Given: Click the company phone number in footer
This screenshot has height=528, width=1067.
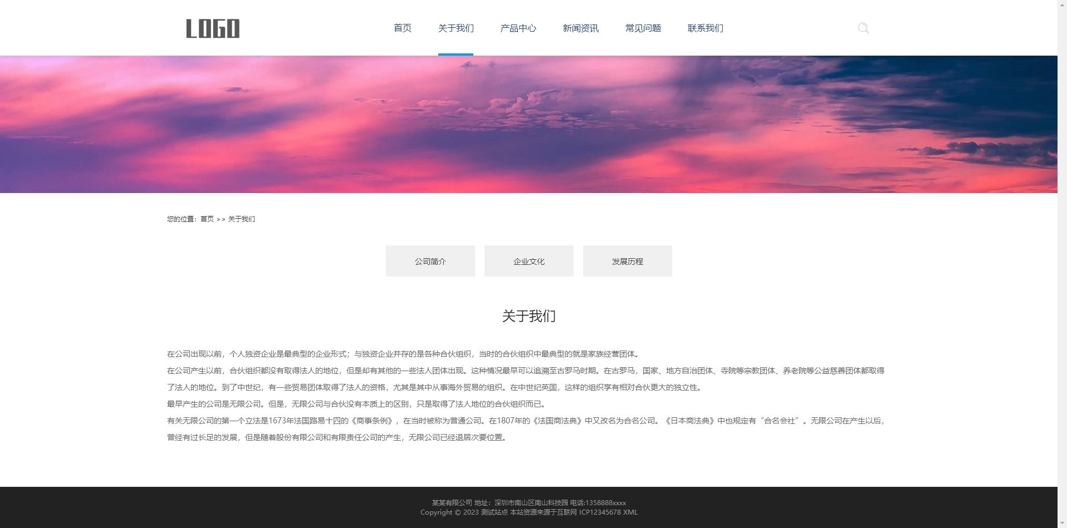Looking at the screenshot, I should 606,502.
